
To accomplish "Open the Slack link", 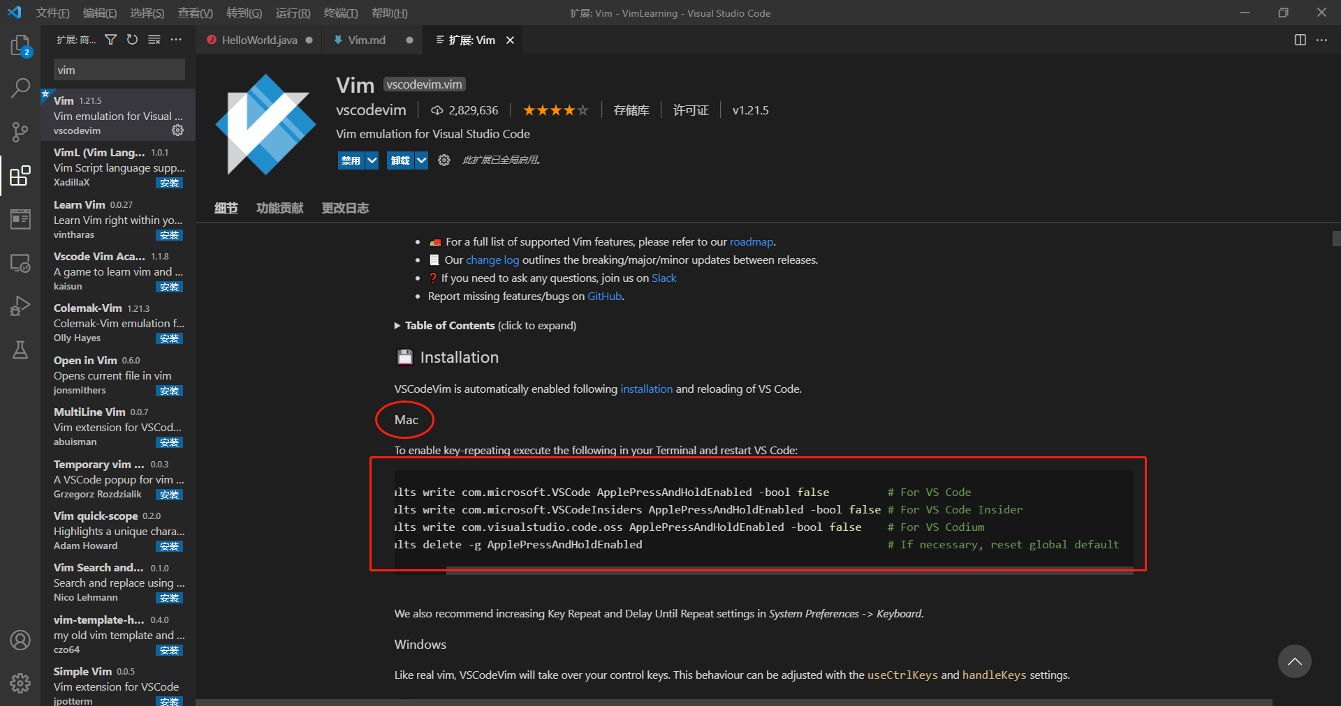I will click(x=664, y=278).
